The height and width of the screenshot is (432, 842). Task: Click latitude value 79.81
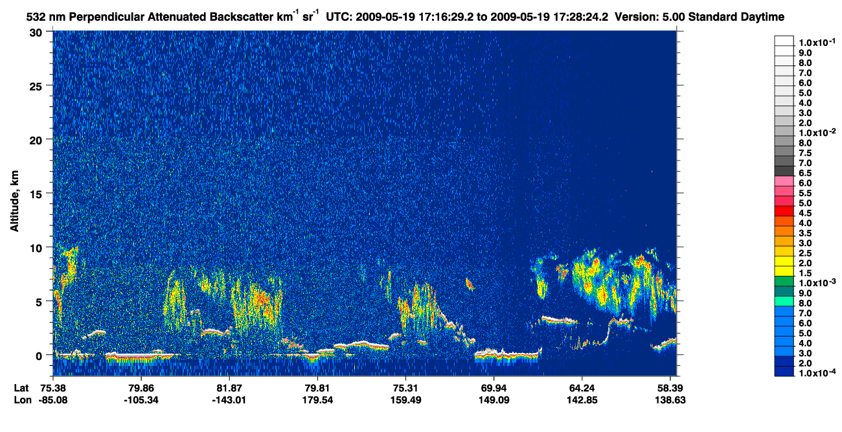coord(317,389)
